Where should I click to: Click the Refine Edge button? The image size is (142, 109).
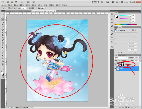(x=41, y=8)
